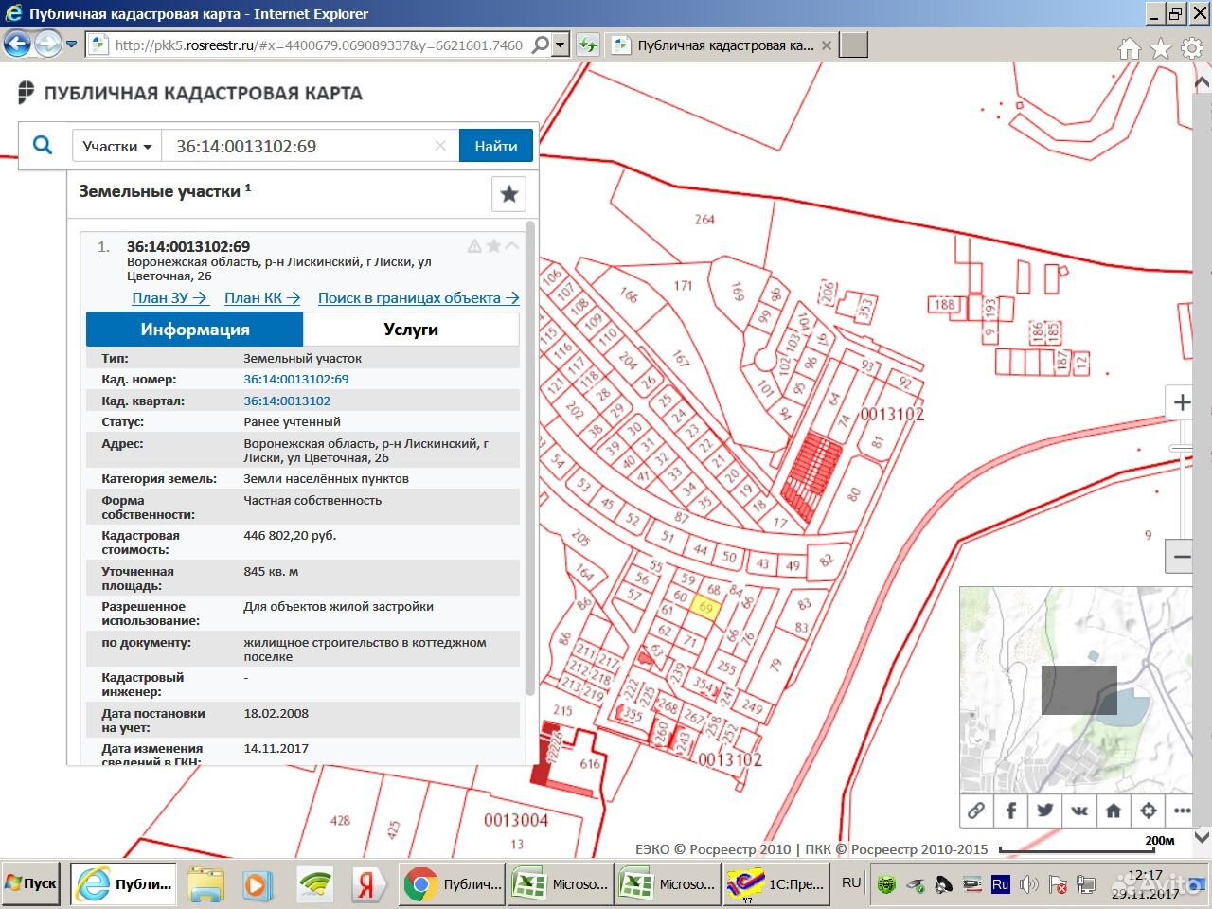Close the Публичная кадастровая карта tab
The height and width of the screenshot is (909, 1212).
click(826, 45)
